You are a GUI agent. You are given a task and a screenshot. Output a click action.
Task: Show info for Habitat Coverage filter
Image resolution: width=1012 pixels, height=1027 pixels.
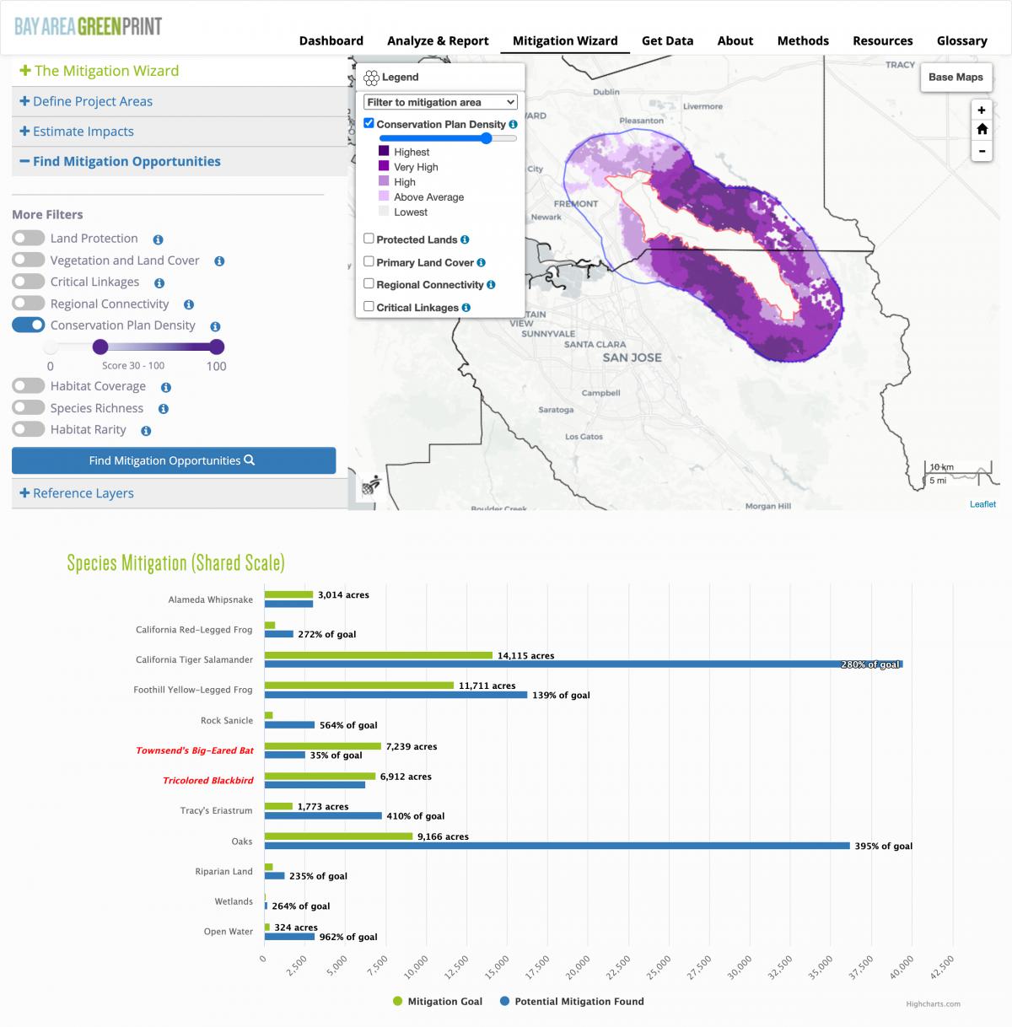pyautogui.click(x=166, y=388)
